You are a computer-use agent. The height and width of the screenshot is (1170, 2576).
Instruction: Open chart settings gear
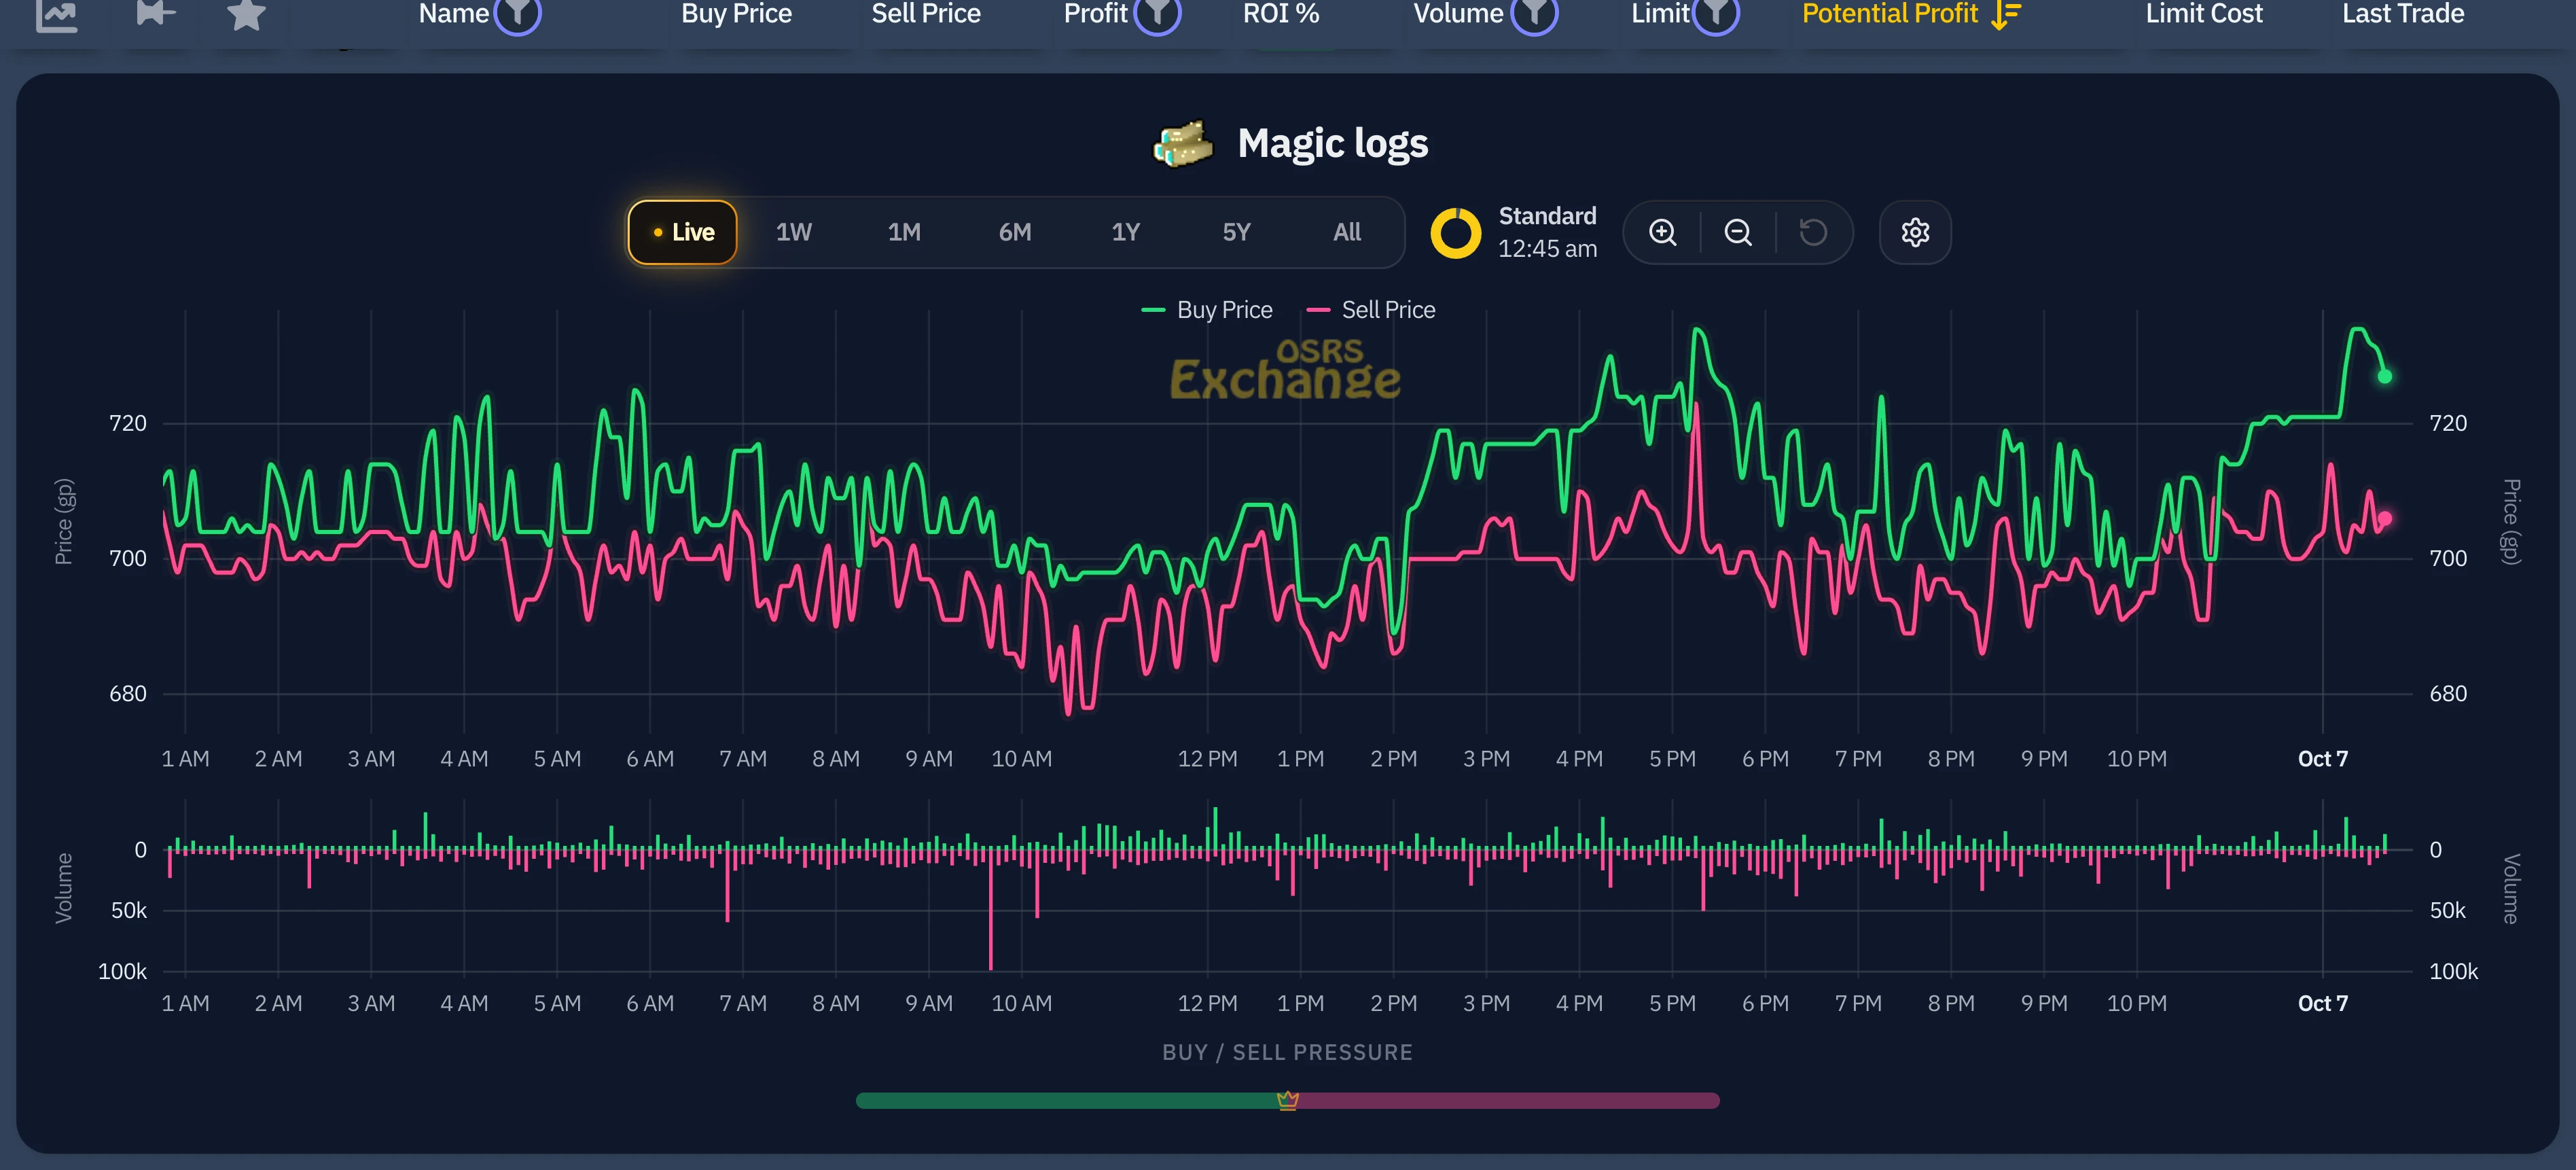[1915, 232]
